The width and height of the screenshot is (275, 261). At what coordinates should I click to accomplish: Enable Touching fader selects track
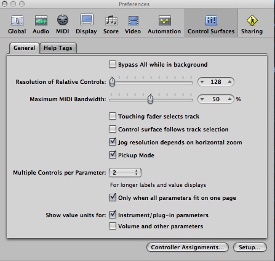point(113,116)
